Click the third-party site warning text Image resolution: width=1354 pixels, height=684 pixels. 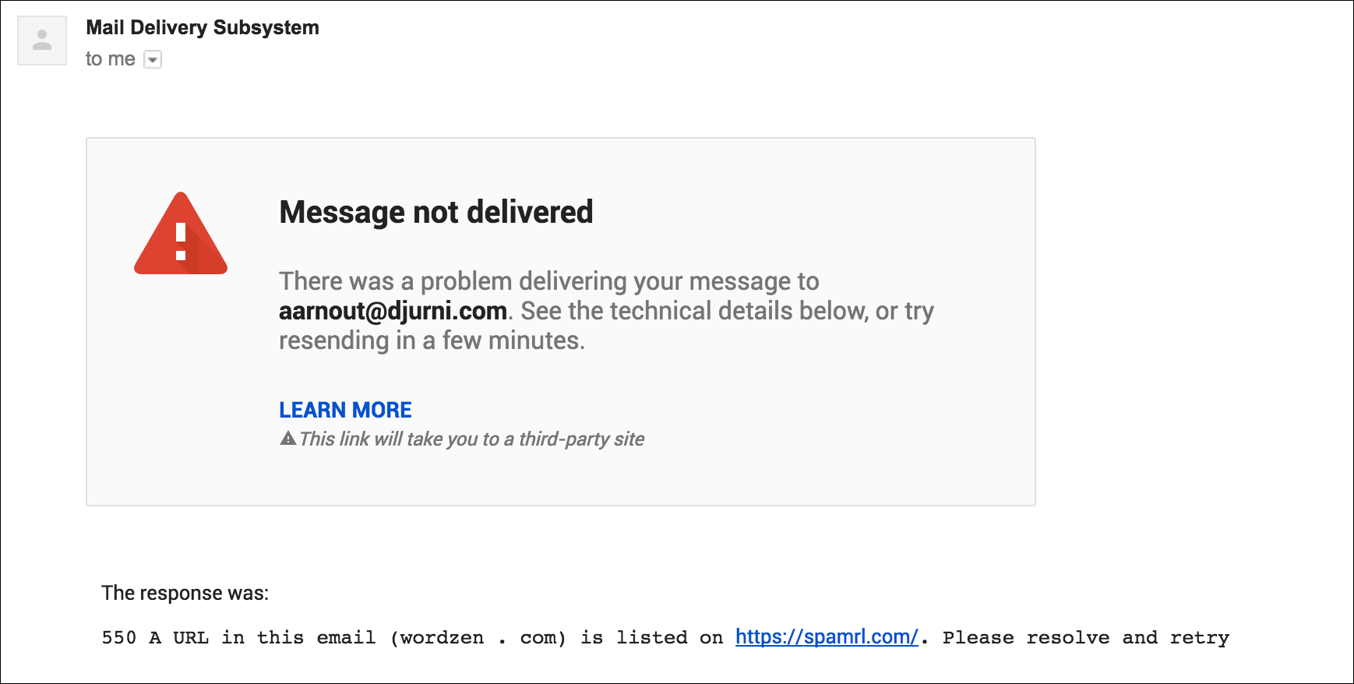coord(472,439)
